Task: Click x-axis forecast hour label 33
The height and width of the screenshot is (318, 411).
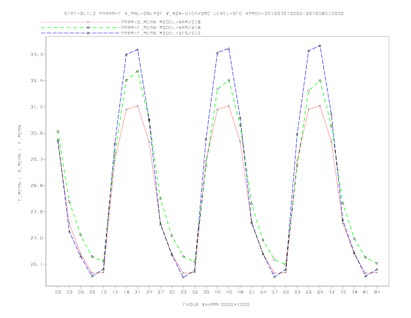Action: tap(183, 292)
